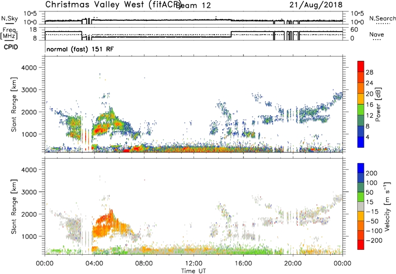Click the 'Velocity [m s⁻¹]' color bar label
Image resolution: width=396 pixels, height=274 pixels.
click(387, 206)
